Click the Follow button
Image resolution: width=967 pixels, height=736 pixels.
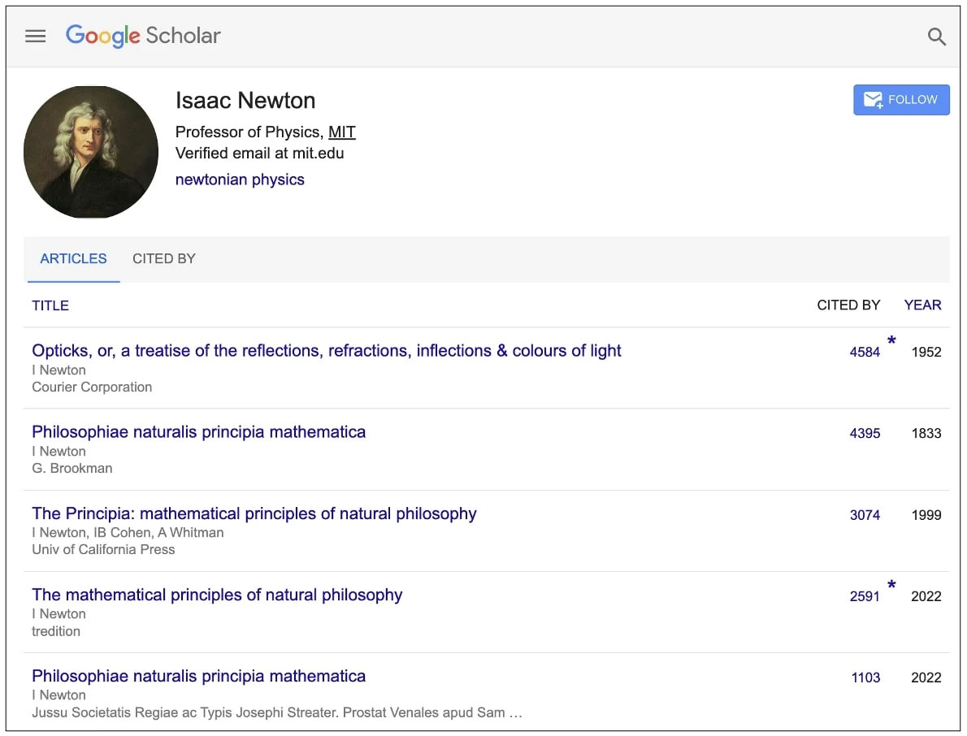900,100
